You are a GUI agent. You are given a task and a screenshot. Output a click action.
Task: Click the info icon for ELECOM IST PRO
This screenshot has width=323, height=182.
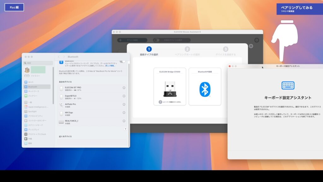click(124, 88)
